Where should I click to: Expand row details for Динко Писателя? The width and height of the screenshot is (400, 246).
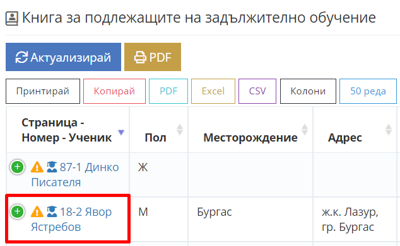(17, 167)
